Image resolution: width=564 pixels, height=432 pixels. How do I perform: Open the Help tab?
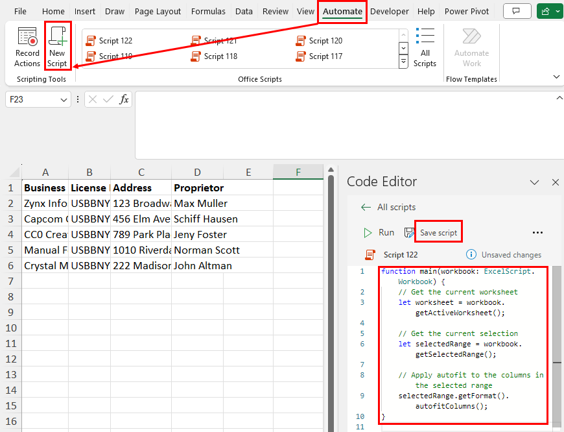coord(426,12)
